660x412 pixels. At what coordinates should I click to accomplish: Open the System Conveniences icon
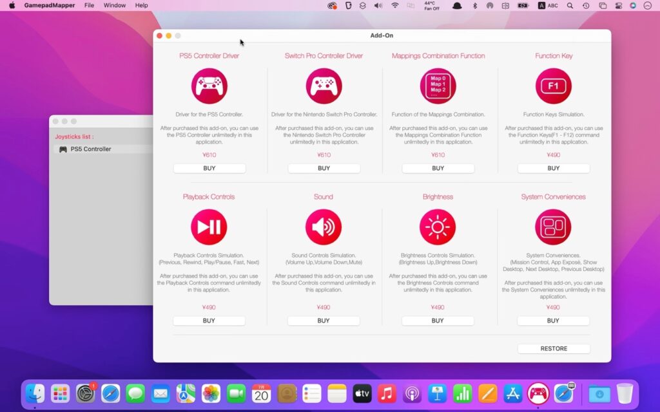553,226
